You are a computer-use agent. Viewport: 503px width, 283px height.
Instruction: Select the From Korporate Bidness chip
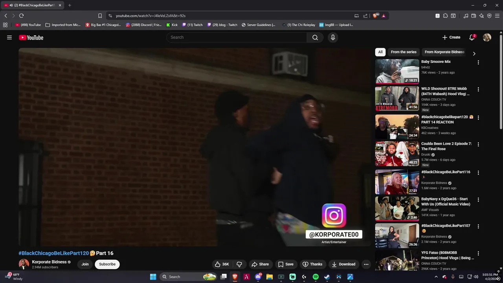(444, 52)
